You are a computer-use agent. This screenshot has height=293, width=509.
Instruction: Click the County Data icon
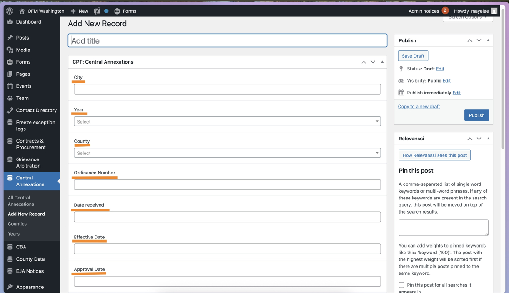10,259
